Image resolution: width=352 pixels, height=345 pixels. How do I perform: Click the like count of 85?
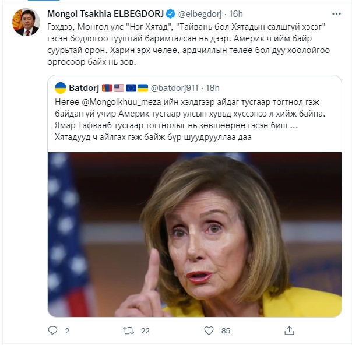coord(226,330)
